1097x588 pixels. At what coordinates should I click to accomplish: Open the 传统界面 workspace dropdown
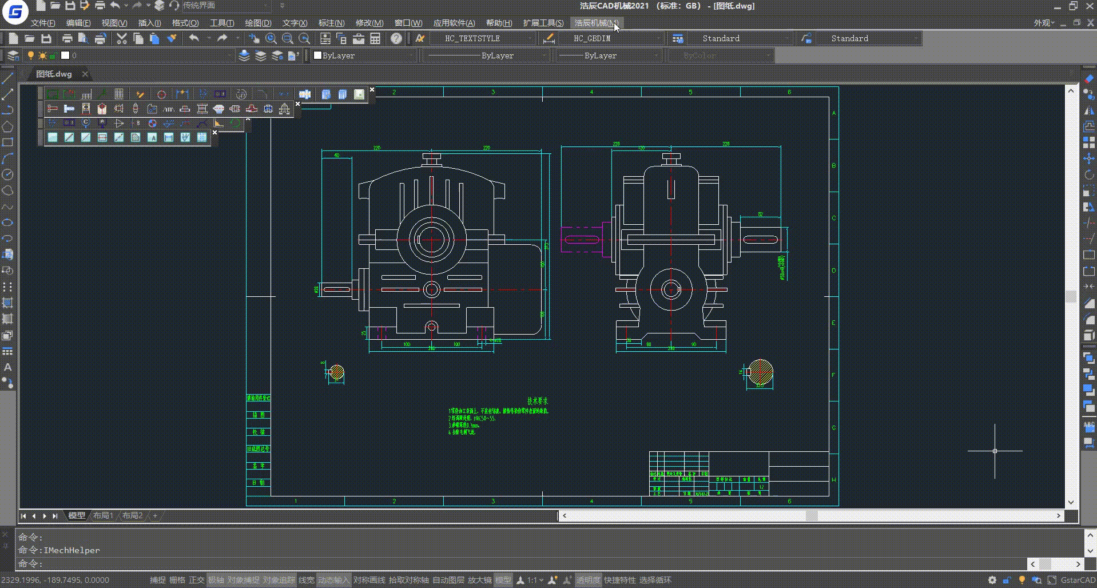click(226, 6)
